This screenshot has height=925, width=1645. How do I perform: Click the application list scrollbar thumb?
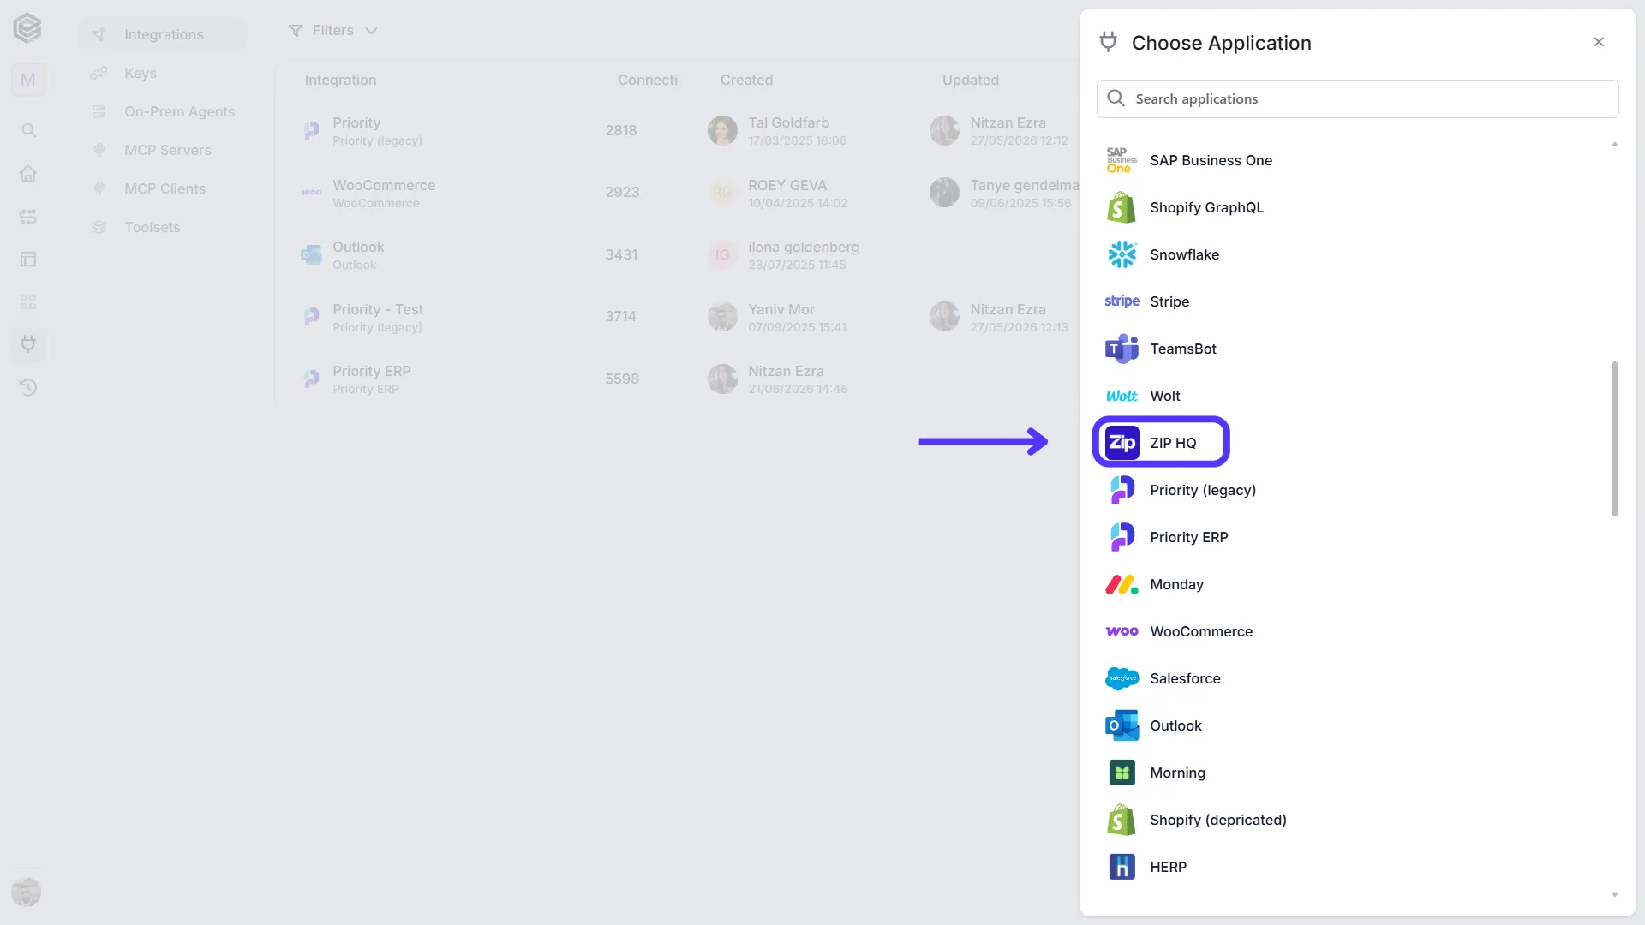pos(1614,439)
